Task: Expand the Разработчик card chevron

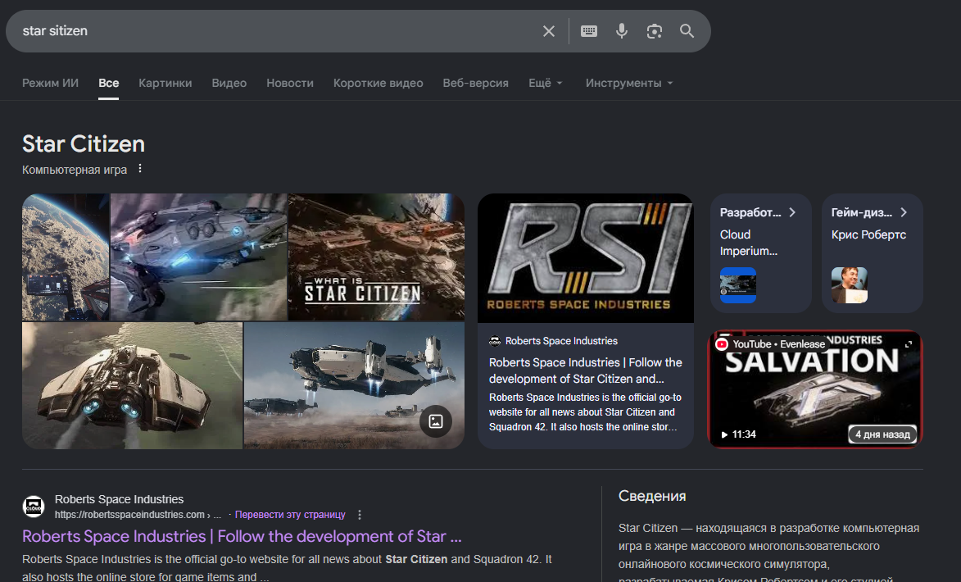Action: coord(792,212)
